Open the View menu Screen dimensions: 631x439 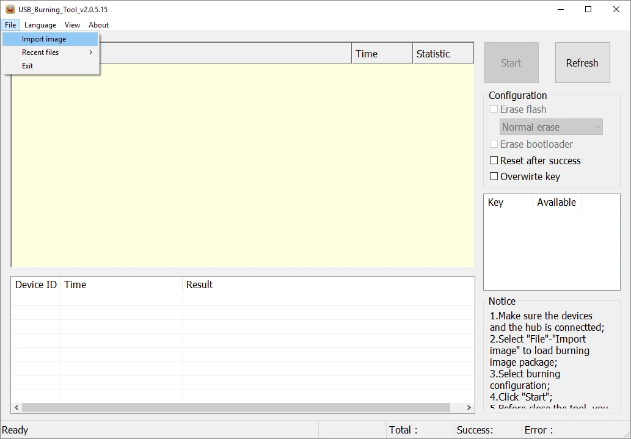coord(72,25)
